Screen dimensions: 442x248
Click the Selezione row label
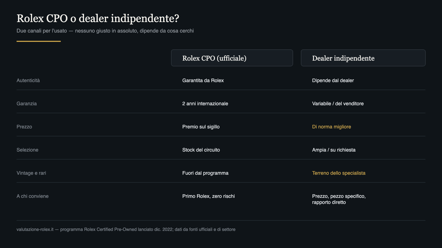[27, 150]
